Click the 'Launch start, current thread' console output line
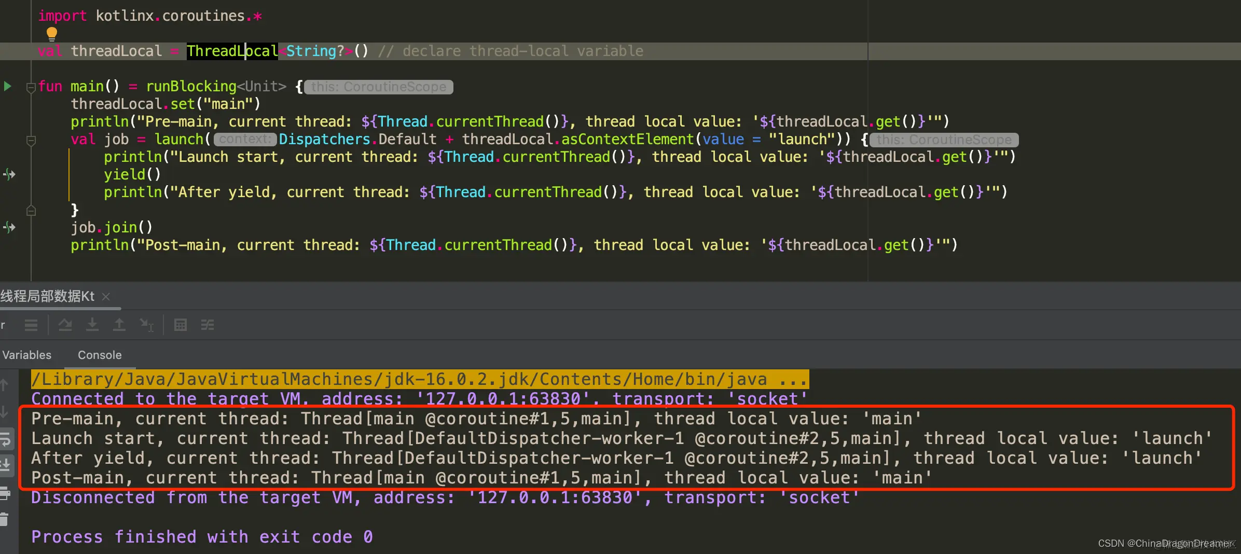 (x=622, y=438)
